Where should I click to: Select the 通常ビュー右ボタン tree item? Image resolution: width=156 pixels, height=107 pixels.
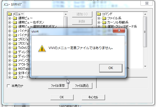[x=31, y=22]
